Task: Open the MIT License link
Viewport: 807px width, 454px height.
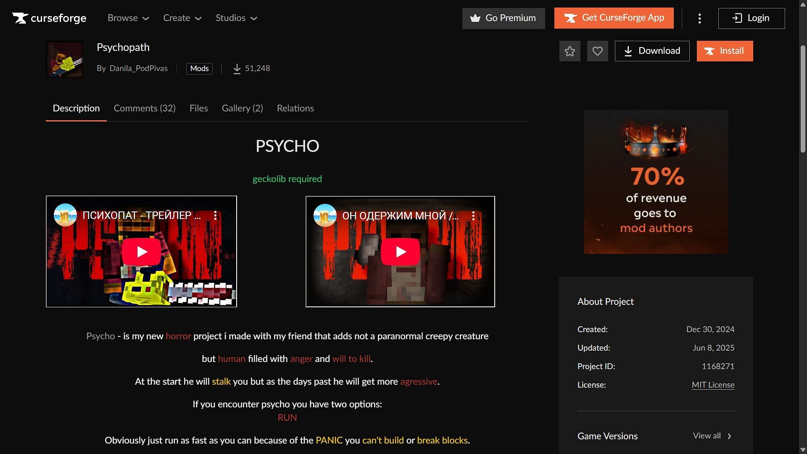Action: pos(713,385)
